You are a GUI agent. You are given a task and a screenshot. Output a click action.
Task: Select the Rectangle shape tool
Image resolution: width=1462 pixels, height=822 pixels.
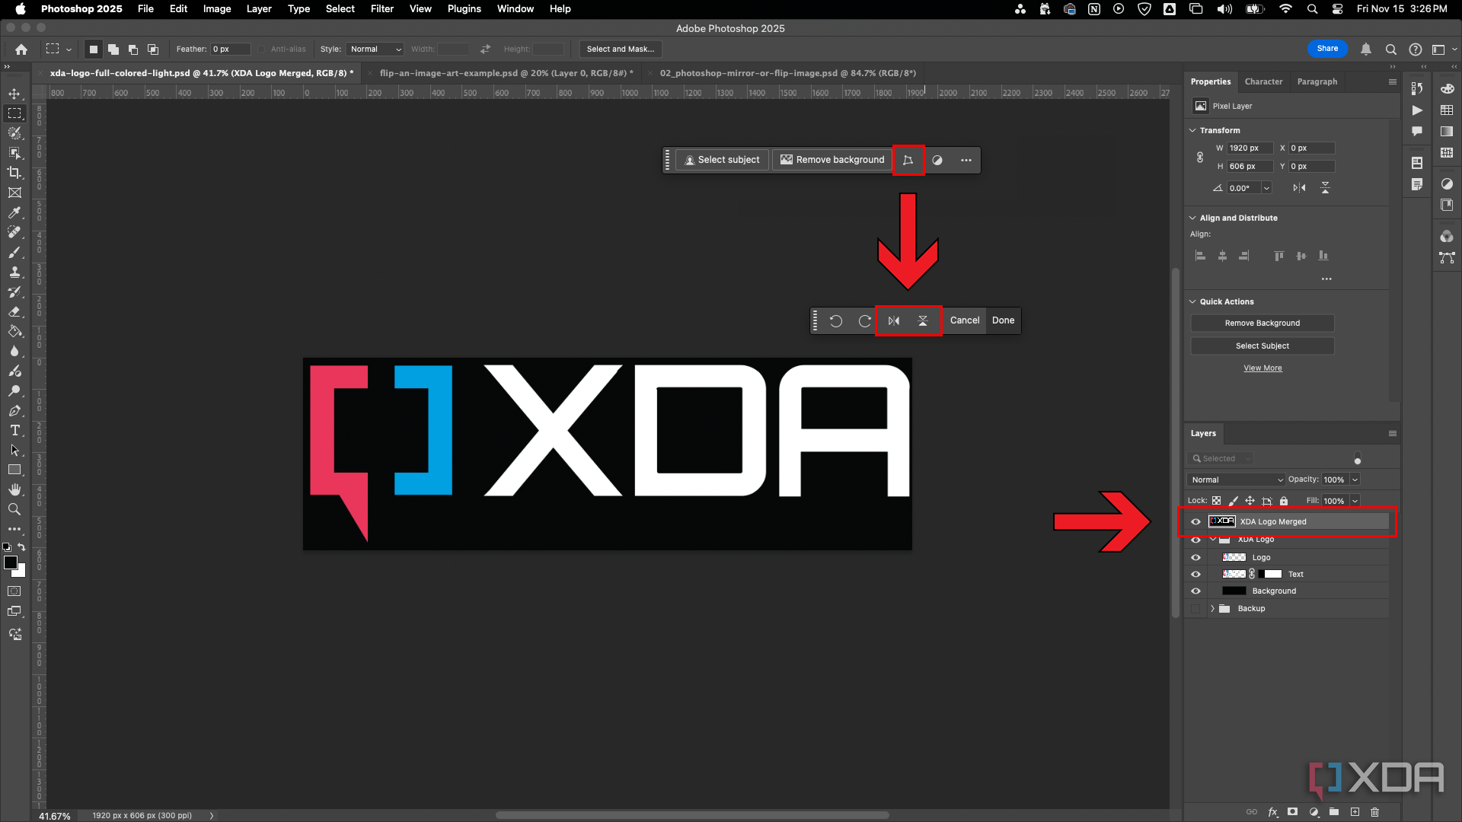(x=14, y=470)
